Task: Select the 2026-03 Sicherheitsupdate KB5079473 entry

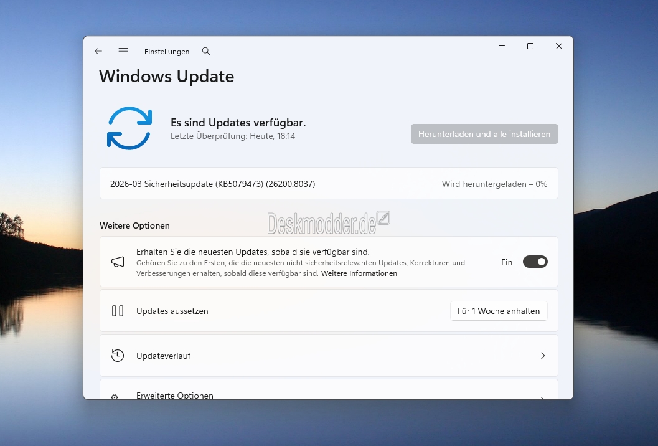Action: pos(212,184)
